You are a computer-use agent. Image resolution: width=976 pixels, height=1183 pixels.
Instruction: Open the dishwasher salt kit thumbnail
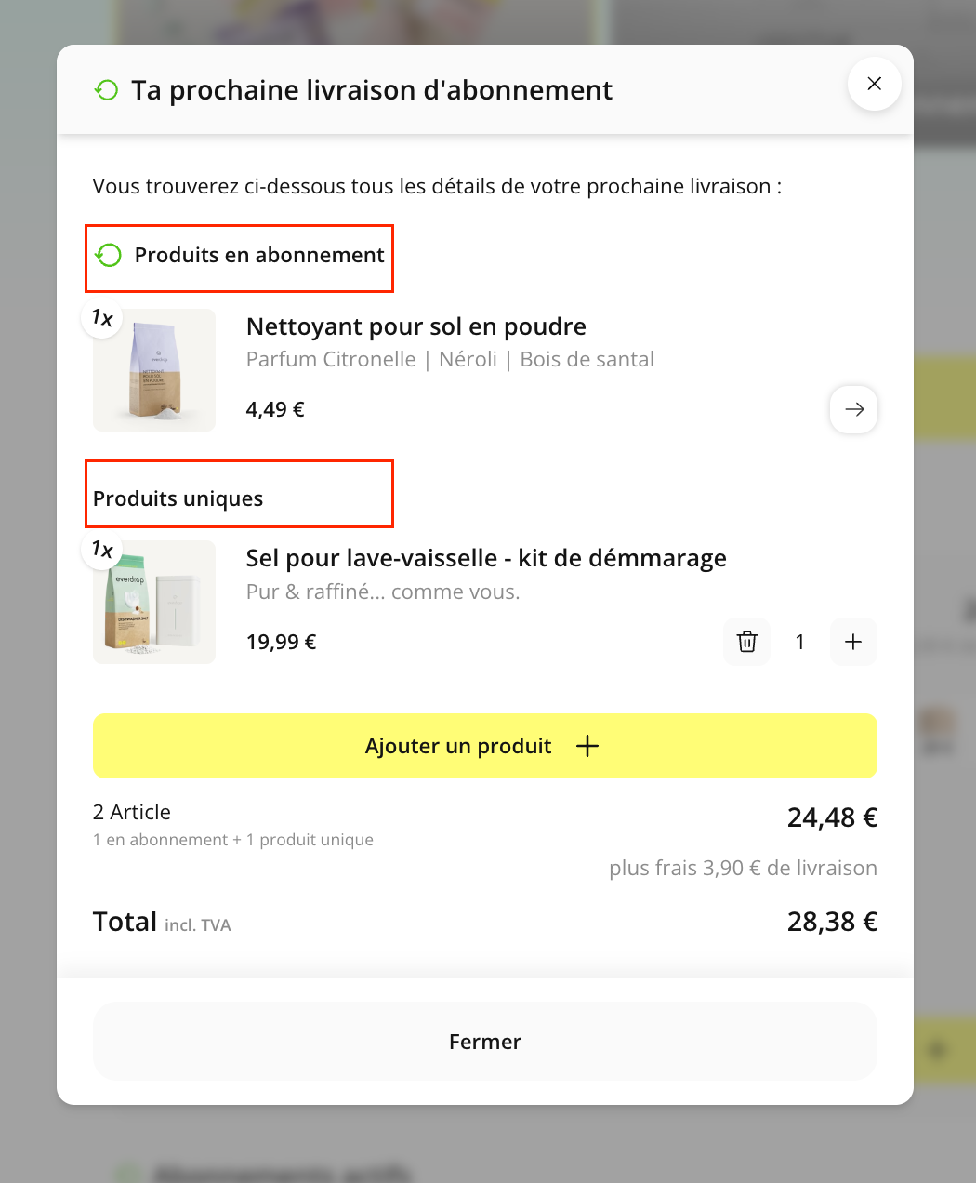click(x=154, y=603)
